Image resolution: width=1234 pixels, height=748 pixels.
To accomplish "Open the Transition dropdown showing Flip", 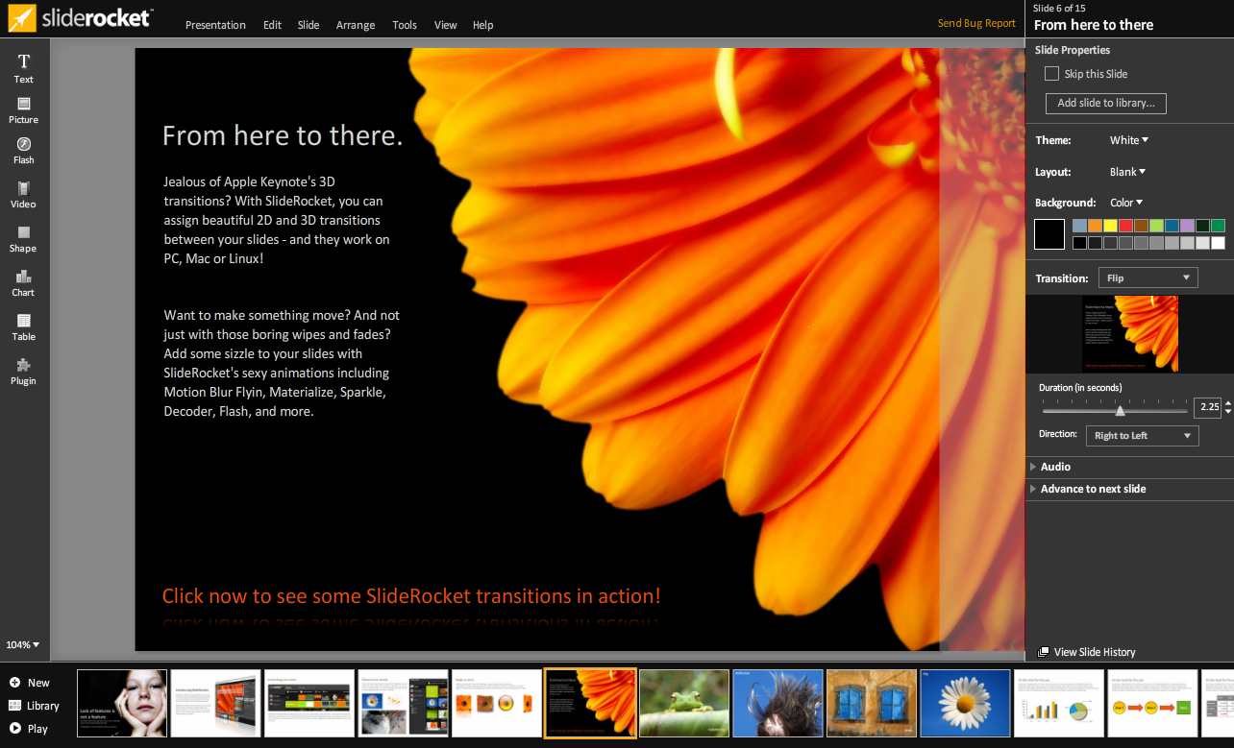I will [x=1148, y=278].
